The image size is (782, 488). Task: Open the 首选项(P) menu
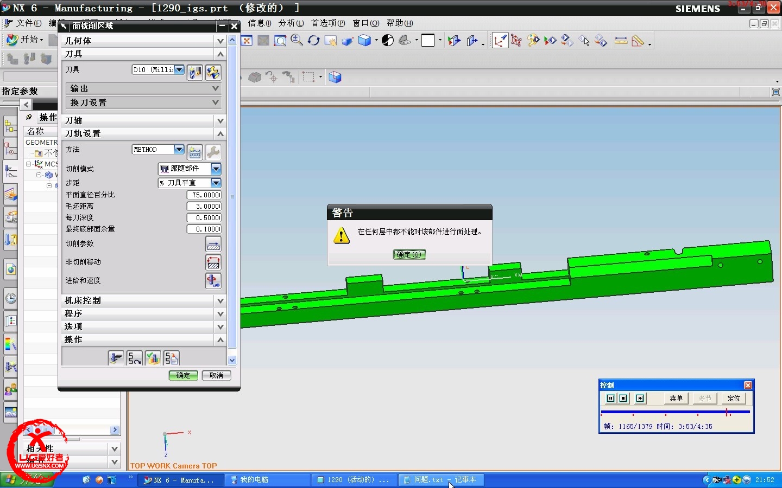coord(328,23)
